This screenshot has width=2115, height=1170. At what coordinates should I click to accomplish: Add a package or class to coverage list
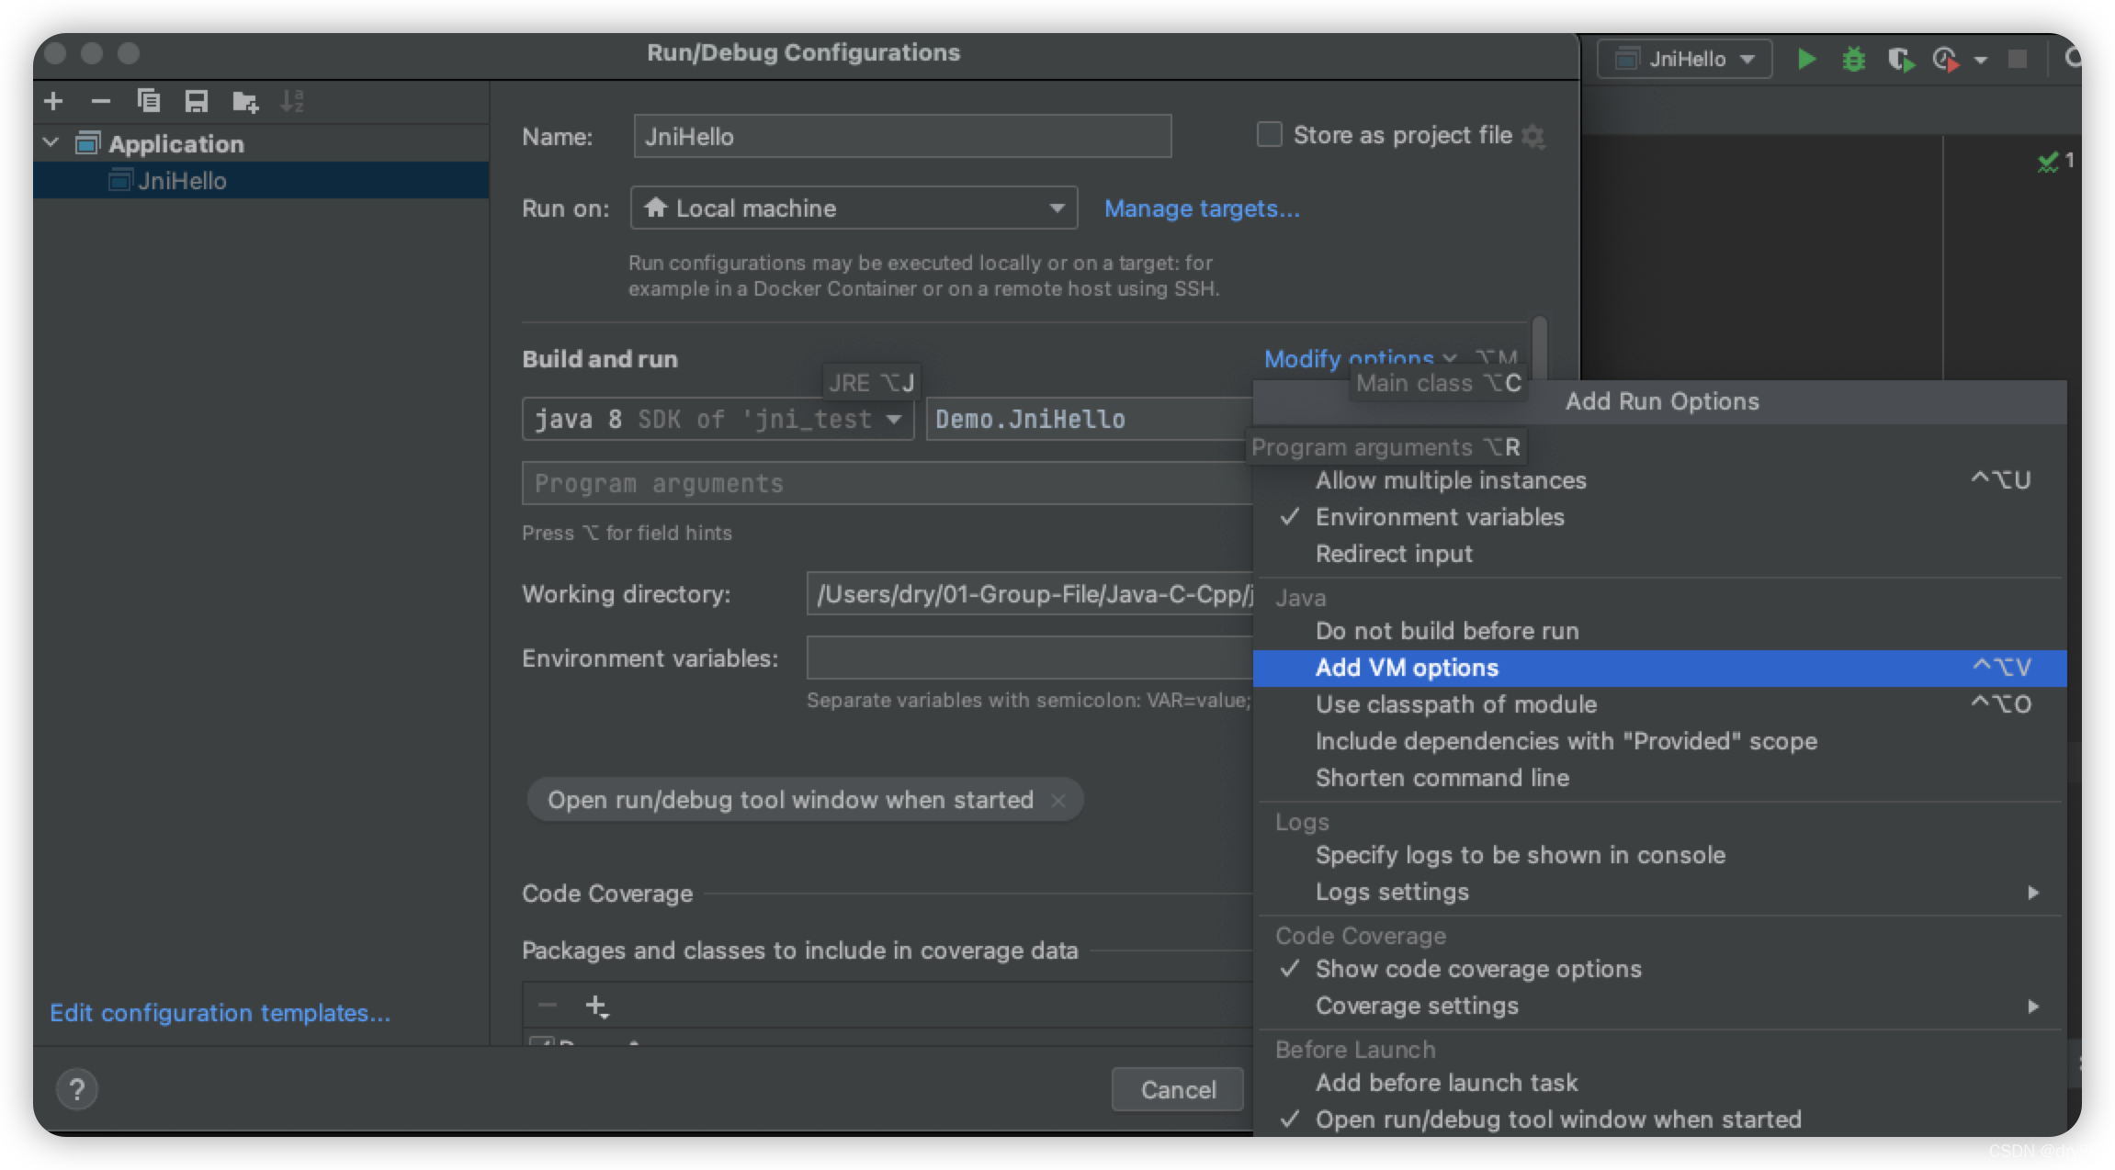(x=597, y=1007)
